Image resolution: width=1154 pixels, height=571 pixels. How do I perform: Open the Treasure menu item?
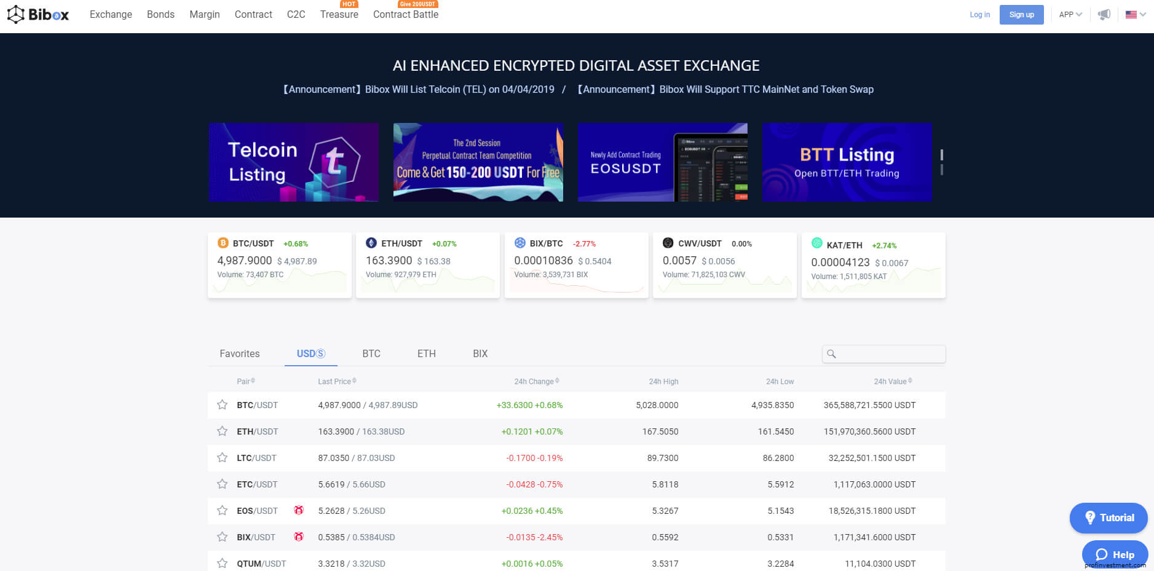[x=339, y=14]
